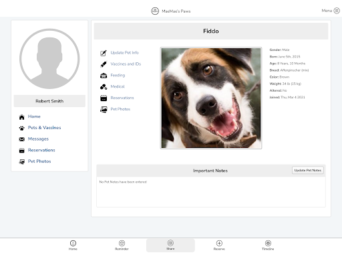This screenshot has width=342, height=257.
Task: Click the Update Pet Info pencil icon
Action: (x=104, y=53)
